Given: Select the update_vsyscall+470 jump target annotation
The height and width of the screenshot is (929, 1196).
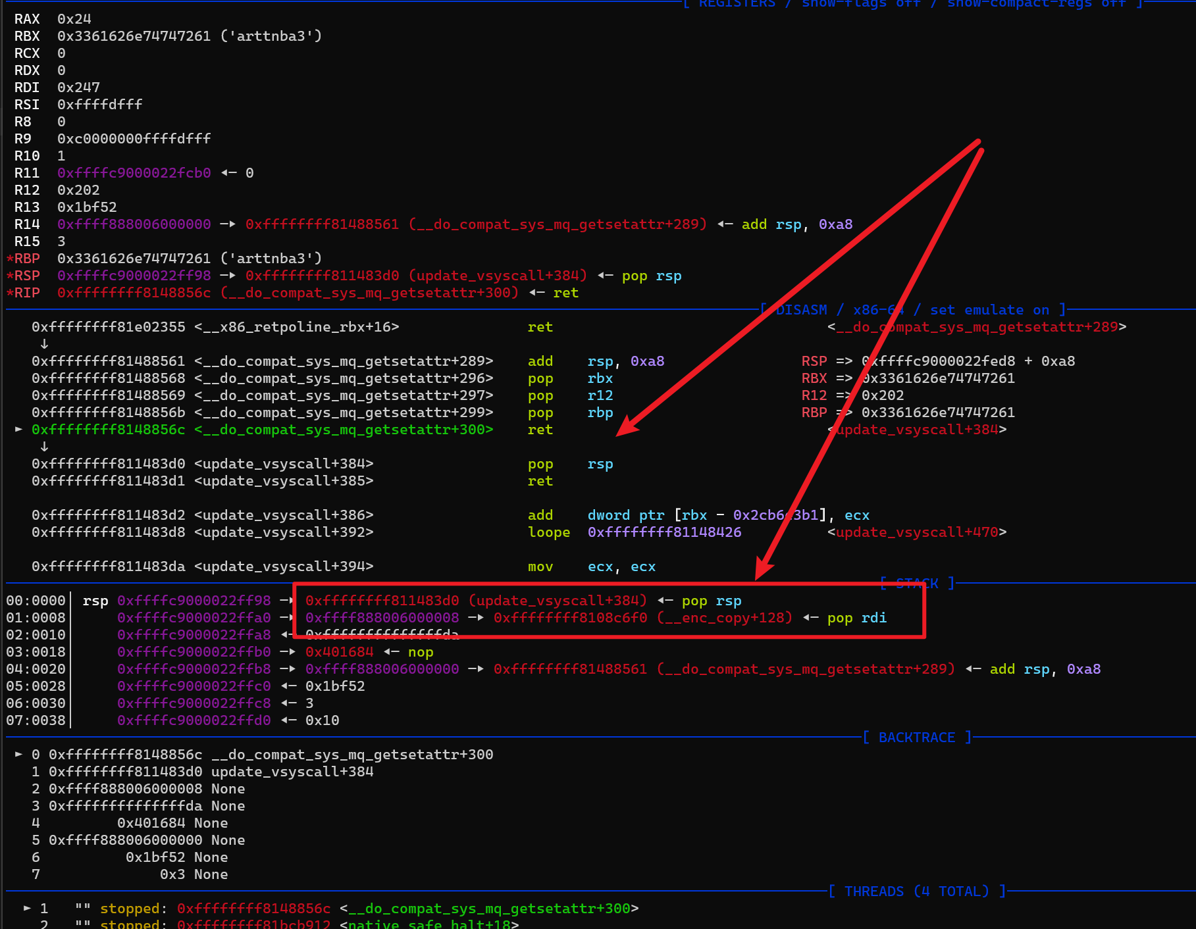Looking at the screenshot, I should tap(917, 532).
